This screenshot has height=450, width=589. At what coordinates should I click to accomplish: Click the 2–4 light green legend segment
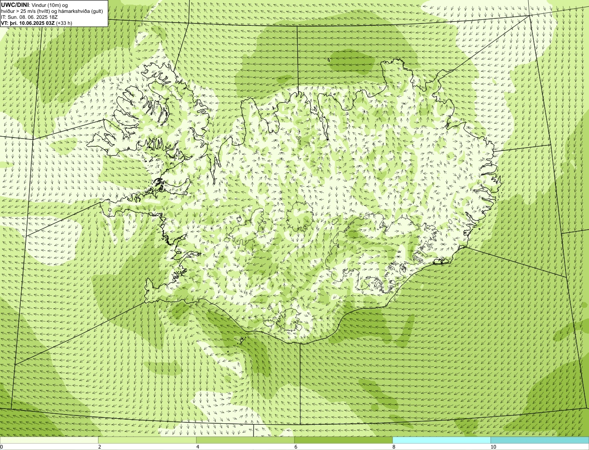coord(147,440)
